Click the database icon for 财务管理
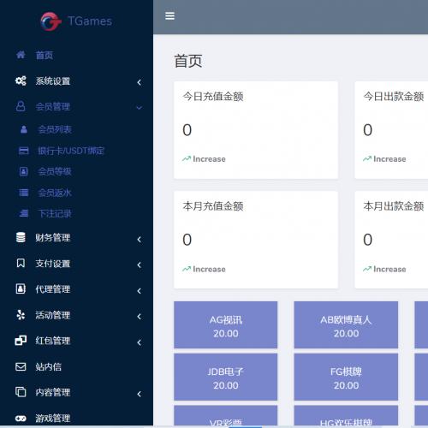Image resolution: width=428 pixels, height=428 pixels. 21,237
